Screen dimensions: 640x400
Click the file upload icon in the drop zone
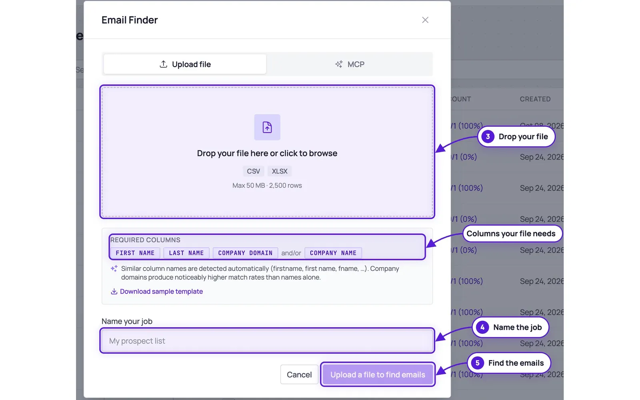tap(267, 127)
